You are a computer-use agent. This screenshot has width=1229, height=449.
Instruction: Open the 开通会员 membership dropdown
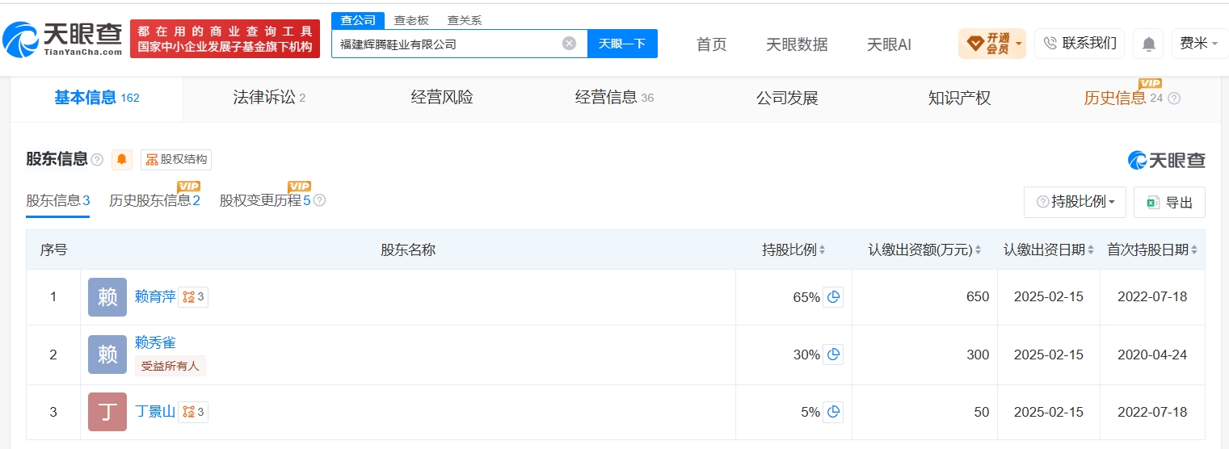click(x=992, y=44)
